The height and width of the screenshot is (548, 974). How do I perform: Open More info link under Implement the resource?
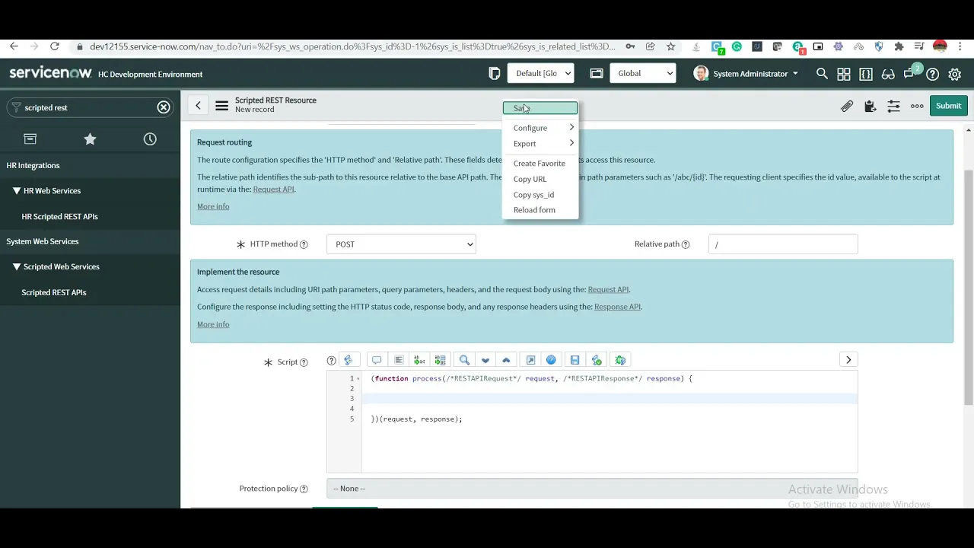pos(213,325)
